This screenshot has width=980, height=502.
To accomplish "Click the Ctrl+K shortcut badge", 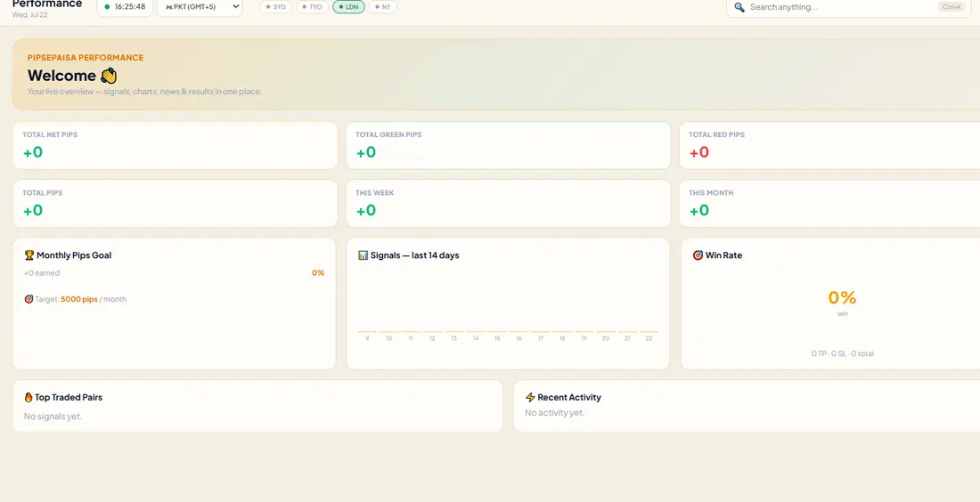I will 951,7.
